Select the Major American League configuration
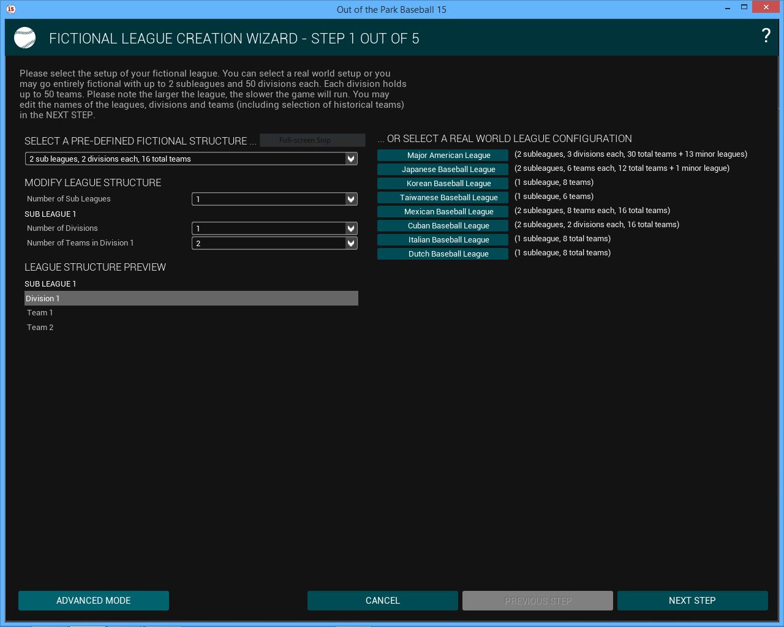784x627 pixels. click(442, 156)
